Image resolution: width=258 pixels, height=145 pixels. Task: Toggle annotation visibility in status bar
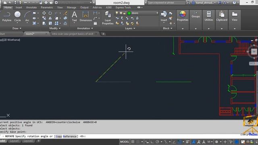(193, 142)
